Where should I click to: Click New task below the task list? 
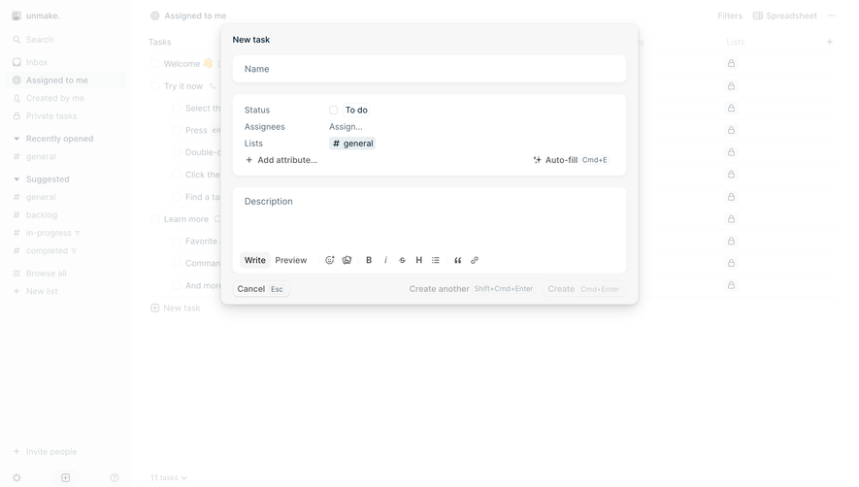coord(176,308)
